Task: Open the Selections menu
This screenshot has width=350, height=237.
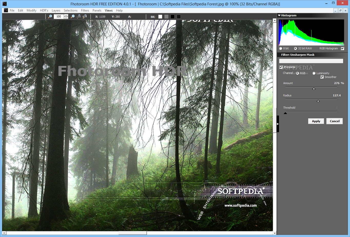Action: point(71,10)
